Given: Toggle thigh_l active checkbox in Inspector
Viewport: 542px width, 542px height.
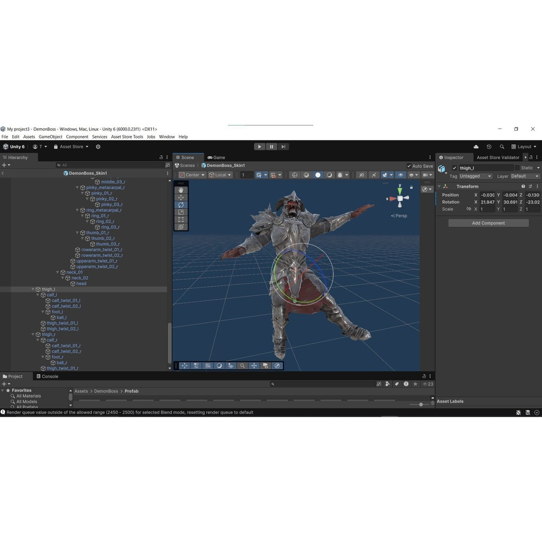Looking at the screenshot, I should (x=455, y=168).
